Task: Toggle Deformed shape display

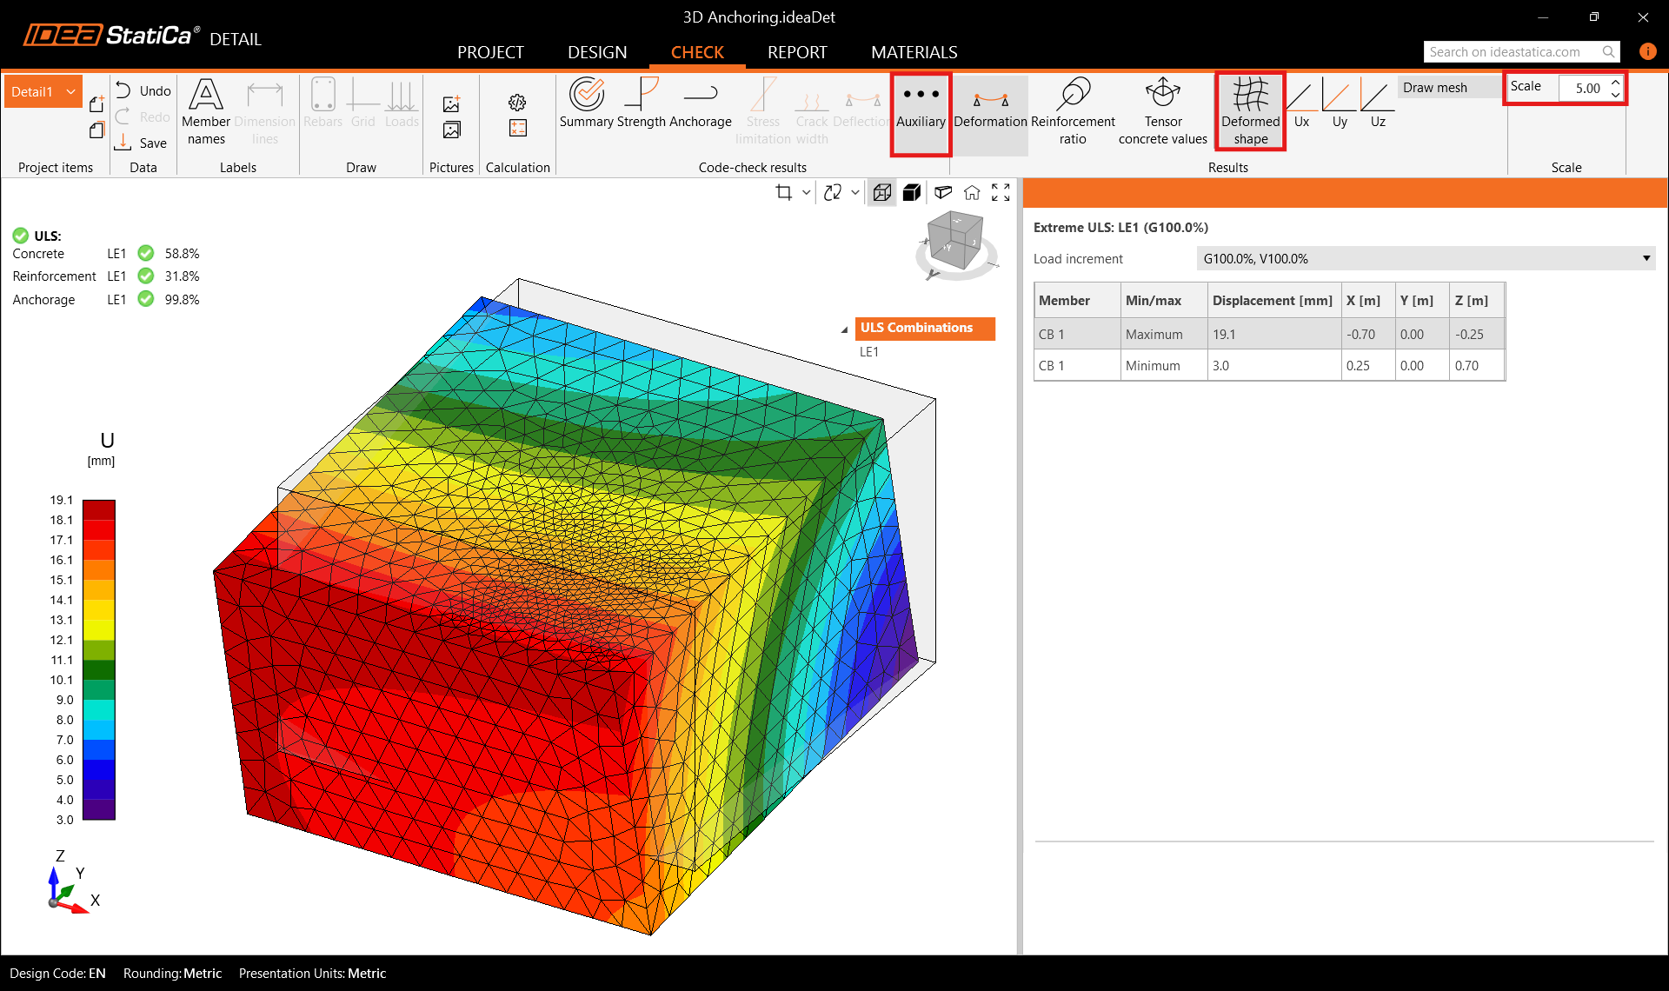Action: (1250, 112)
